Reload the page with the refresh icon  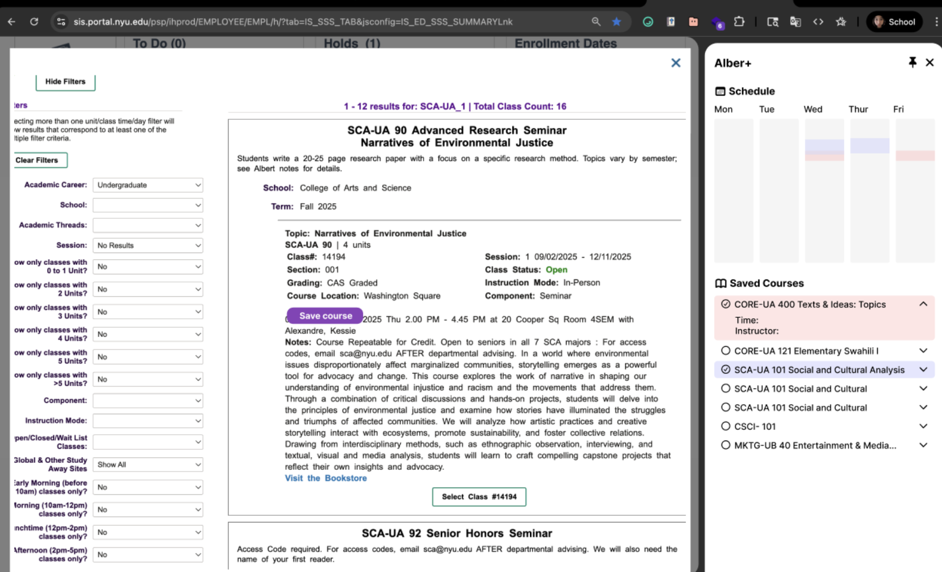click(34, 22)
